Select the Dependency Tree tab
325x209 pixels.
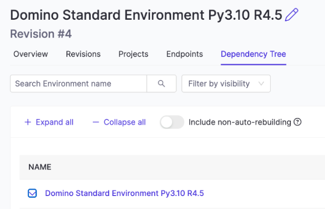click(253, 54)
